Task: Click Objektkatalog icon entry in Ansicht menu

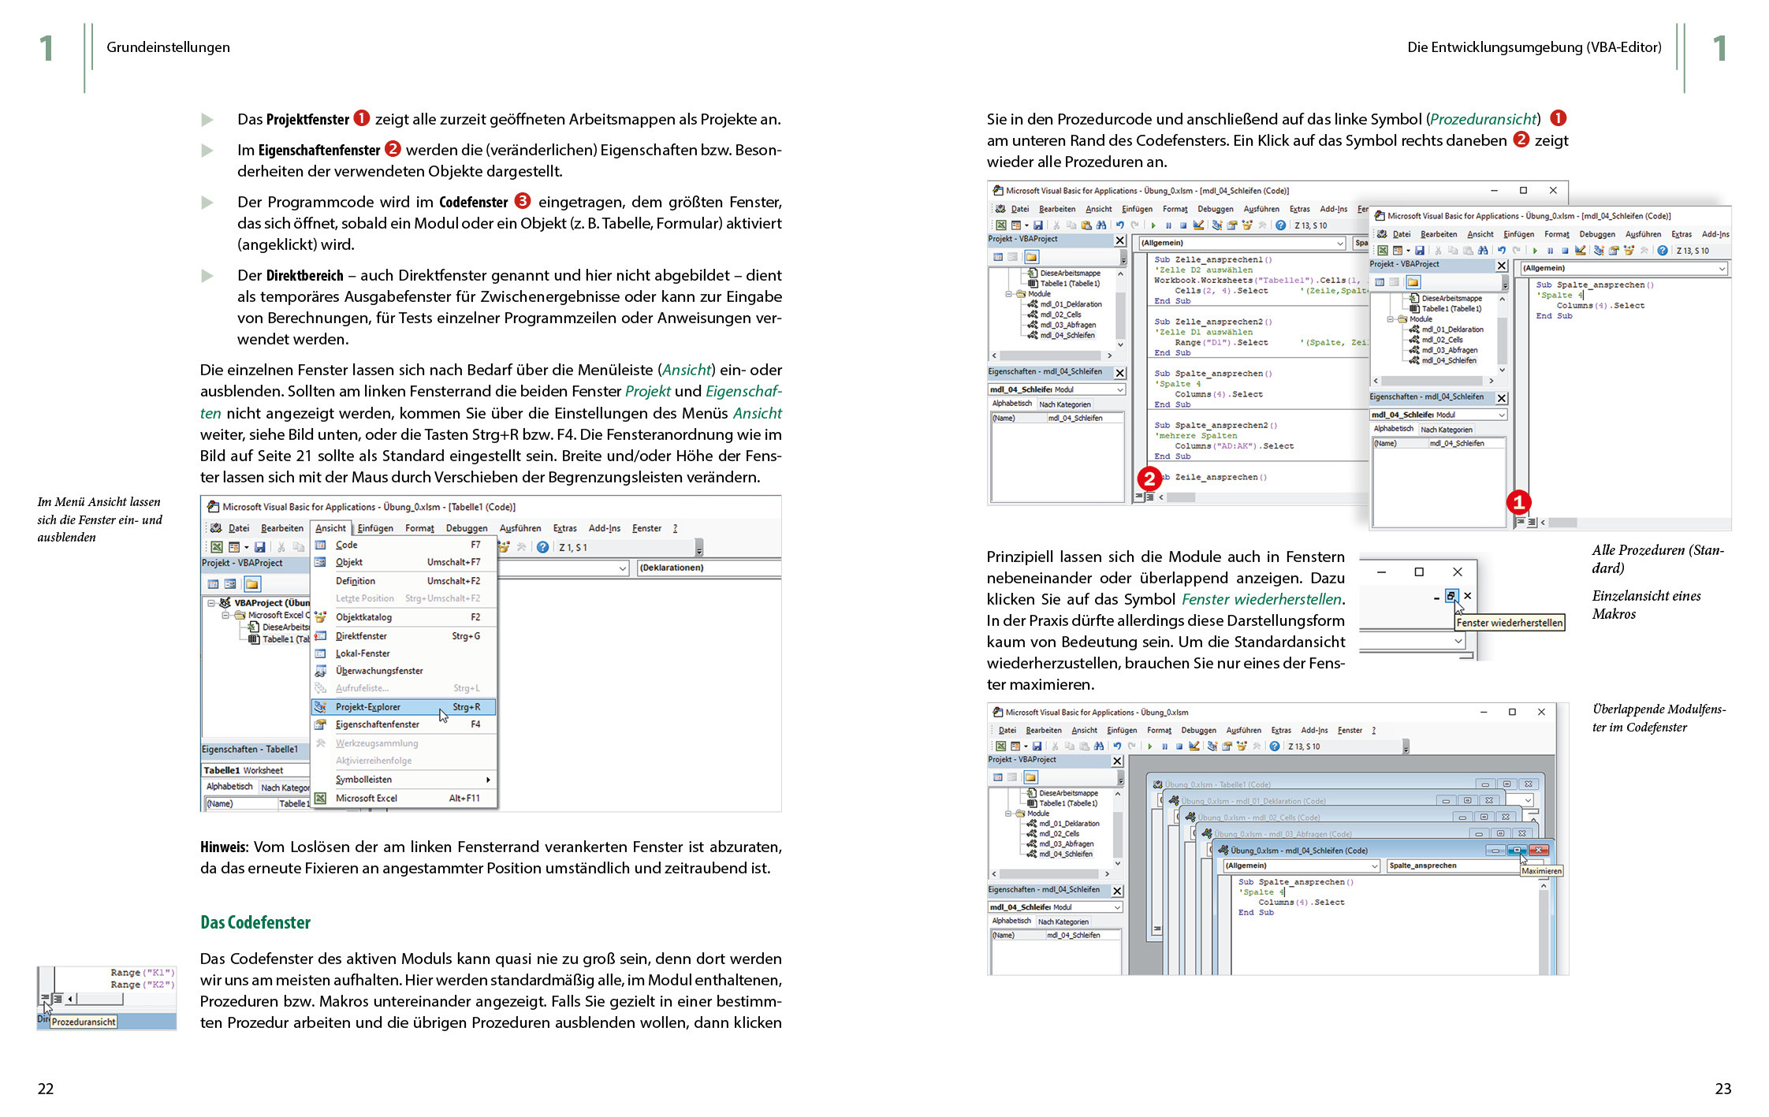Action: coord(321,617)
